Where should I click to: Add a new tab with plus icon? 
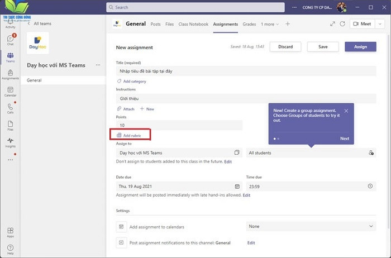[x=288, y=24]
